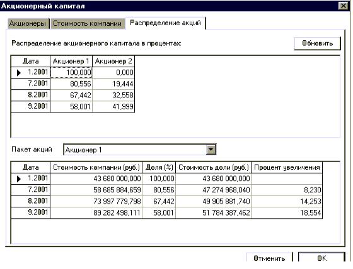Switch to the Акционеры tab
Image resolution: width=353 pixels, height=269 pixels.
[x=28, y=23]
